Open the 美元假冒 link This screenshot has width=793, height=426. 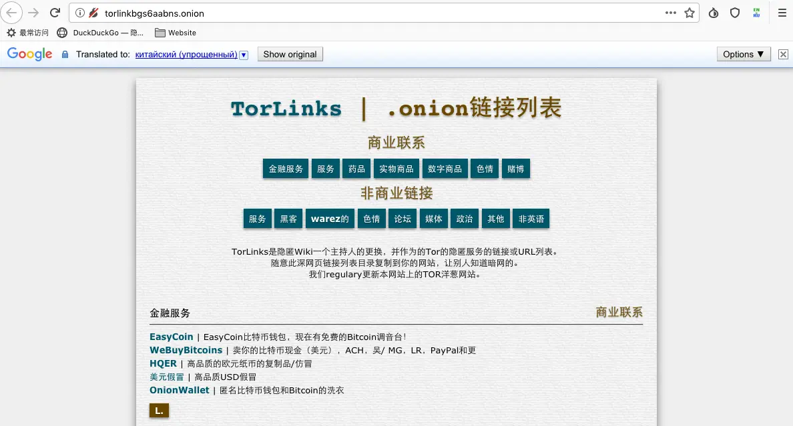(x=167, y=377)
